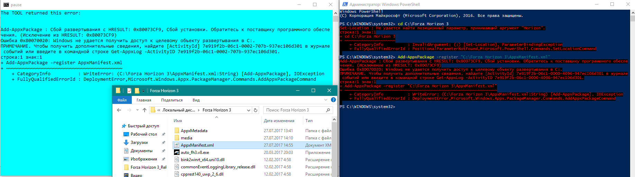The height and width of the screenshot is (177, 635).
Task: Go forward using the Explorer forward arrow
Action: 129,110
